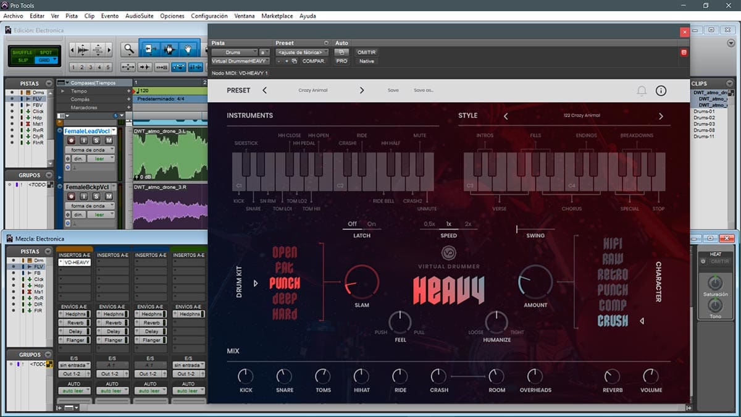
Task: Mute the FemaleLeadVocl track
Action: coord(109,141)
